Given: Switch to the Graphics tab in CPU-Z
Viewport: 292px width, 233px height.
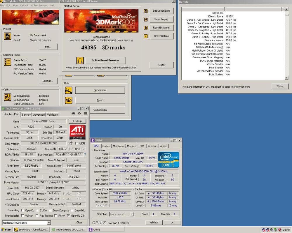Looking at the screenshot, I should tap(153, 146).
